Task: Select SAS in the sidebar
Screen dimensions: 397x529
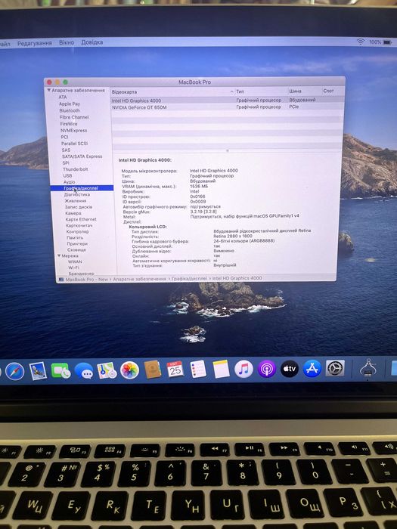Action: (x=66, y=150)
